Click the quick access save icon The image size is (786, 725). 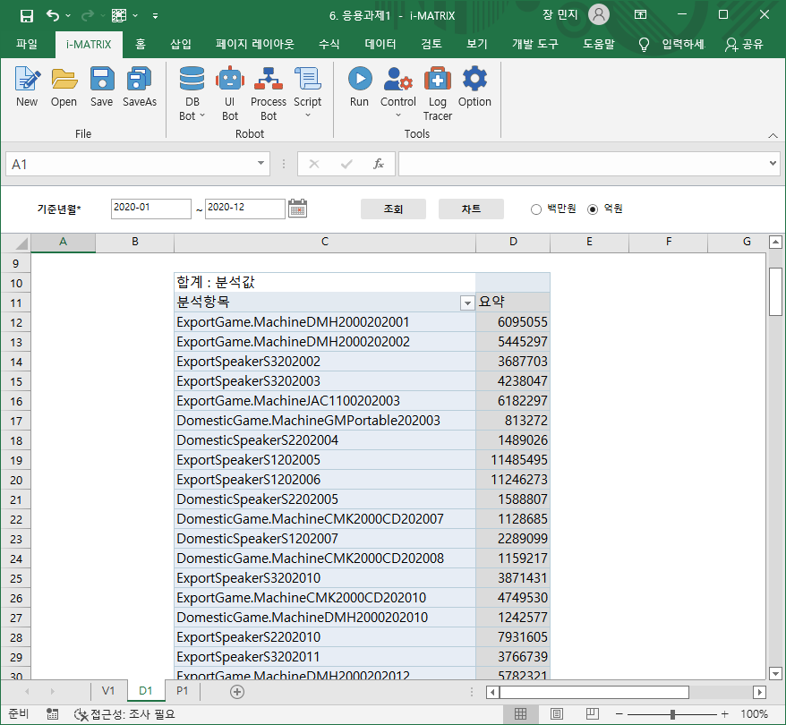coord(27,15)
